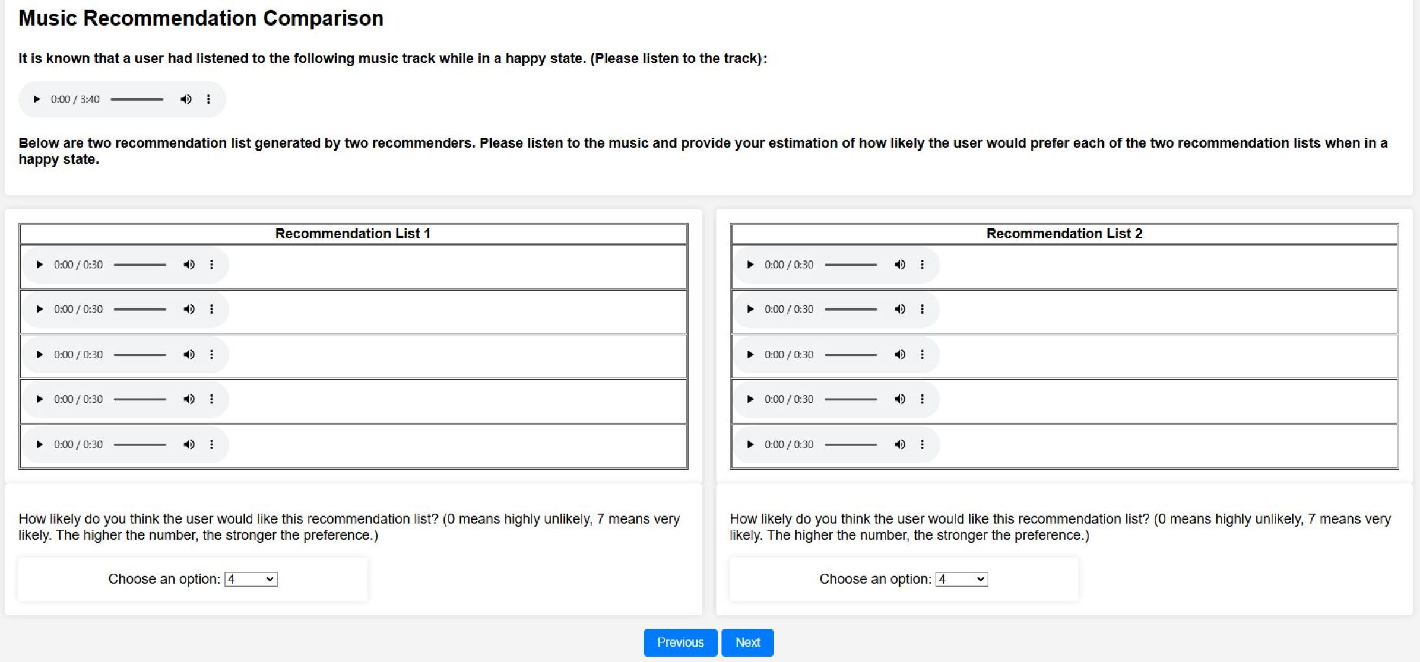Play fifth track in Recommendation List 2
This screenshot has width=1420, height=662.
click(750, 444)
